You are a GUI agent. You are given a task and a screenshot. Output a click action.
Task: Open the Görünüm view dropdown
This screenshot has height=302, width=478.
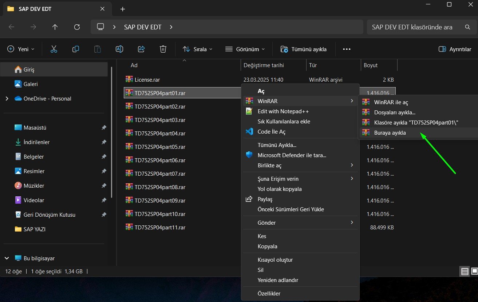pos(245,49)
